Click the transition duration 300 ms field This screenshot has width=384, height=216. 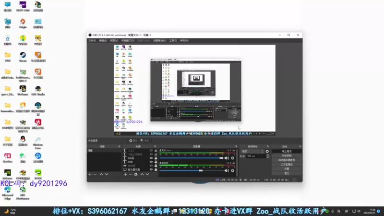[256, 156]
